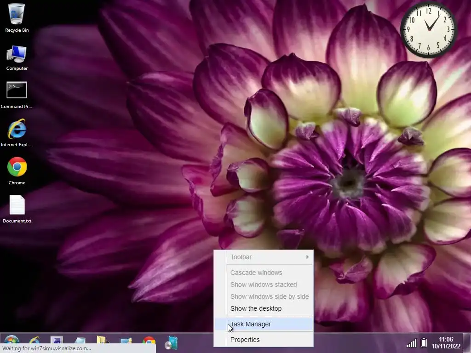The height and width of the screenshot is (353, 471).
Task: Open the taskbar clock showing 11:06
Action: (x=446, y=343)
